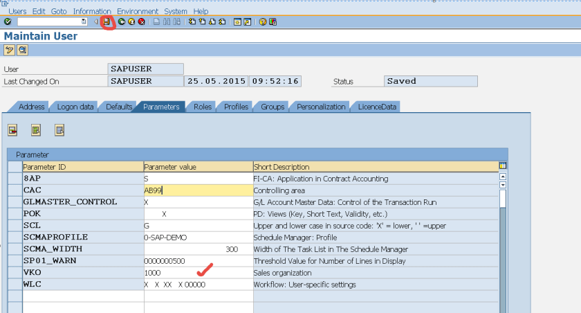Click the Save icon in the toolbar
Screen dimensions: 581x313
(x=107, y=21)
